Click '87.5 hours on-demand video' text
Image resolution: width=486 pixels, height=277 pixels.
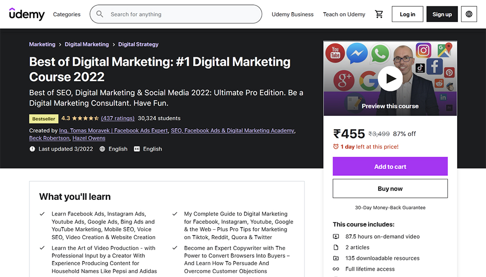point(382,236)
